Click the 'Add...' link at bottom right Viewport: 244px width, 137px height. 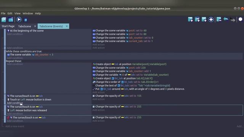[239, 126]
